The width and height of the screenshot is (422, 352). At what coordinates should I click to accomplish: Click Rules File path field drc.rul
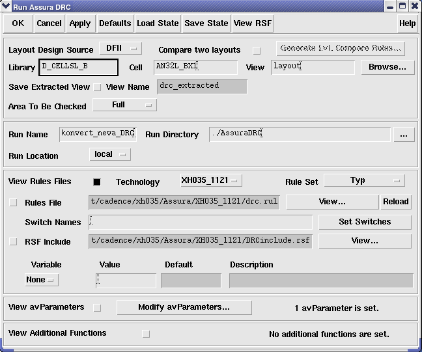(184, 202)
